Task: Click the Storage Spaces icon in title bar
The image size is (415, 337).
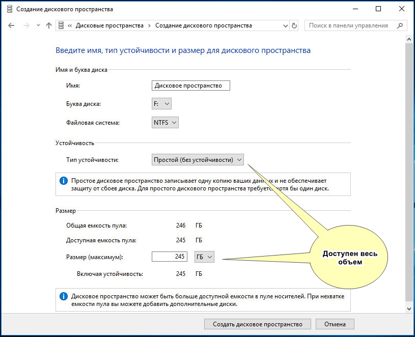Action: (10, 9)
